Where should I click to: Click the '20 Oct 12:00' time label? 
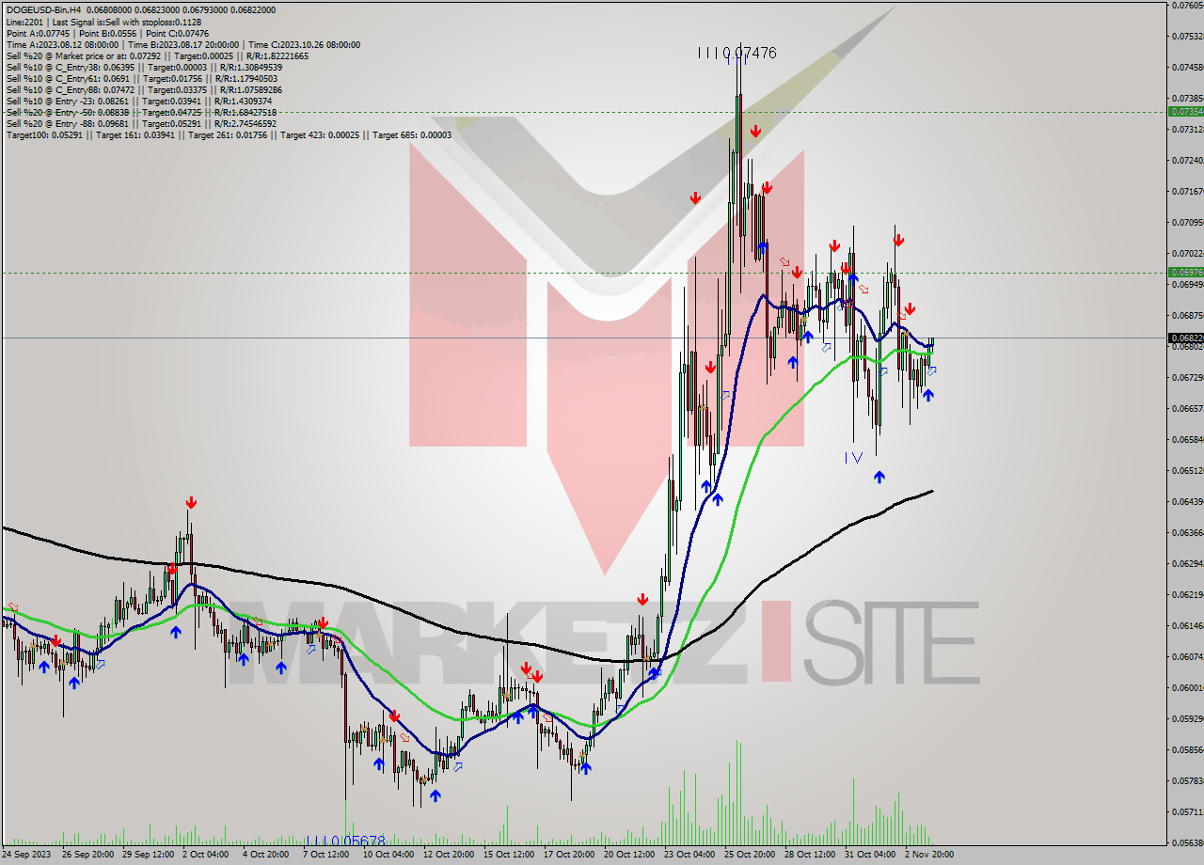click(628, 855)
